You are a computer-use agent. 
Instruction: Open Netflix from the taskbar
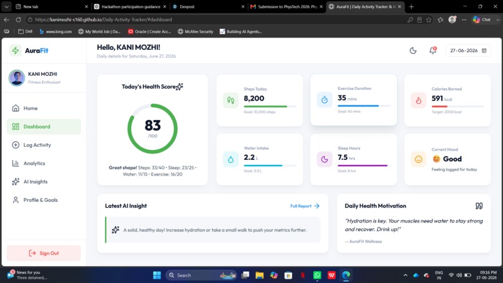pyautogui.click(x=303, y=276)
